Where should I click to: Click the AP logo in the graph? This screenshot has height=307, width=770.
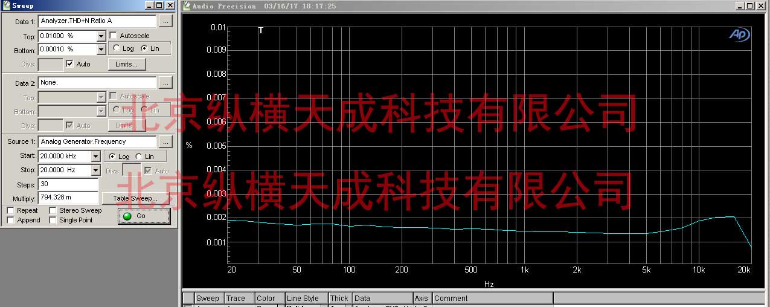point(739,35)
